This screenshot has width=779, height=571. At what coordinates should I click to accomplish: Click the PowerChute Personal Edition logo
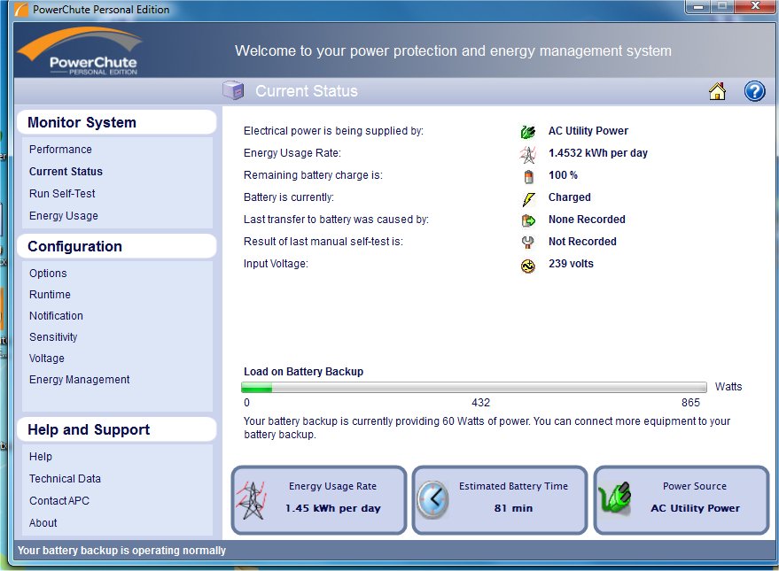coord(80,50)
